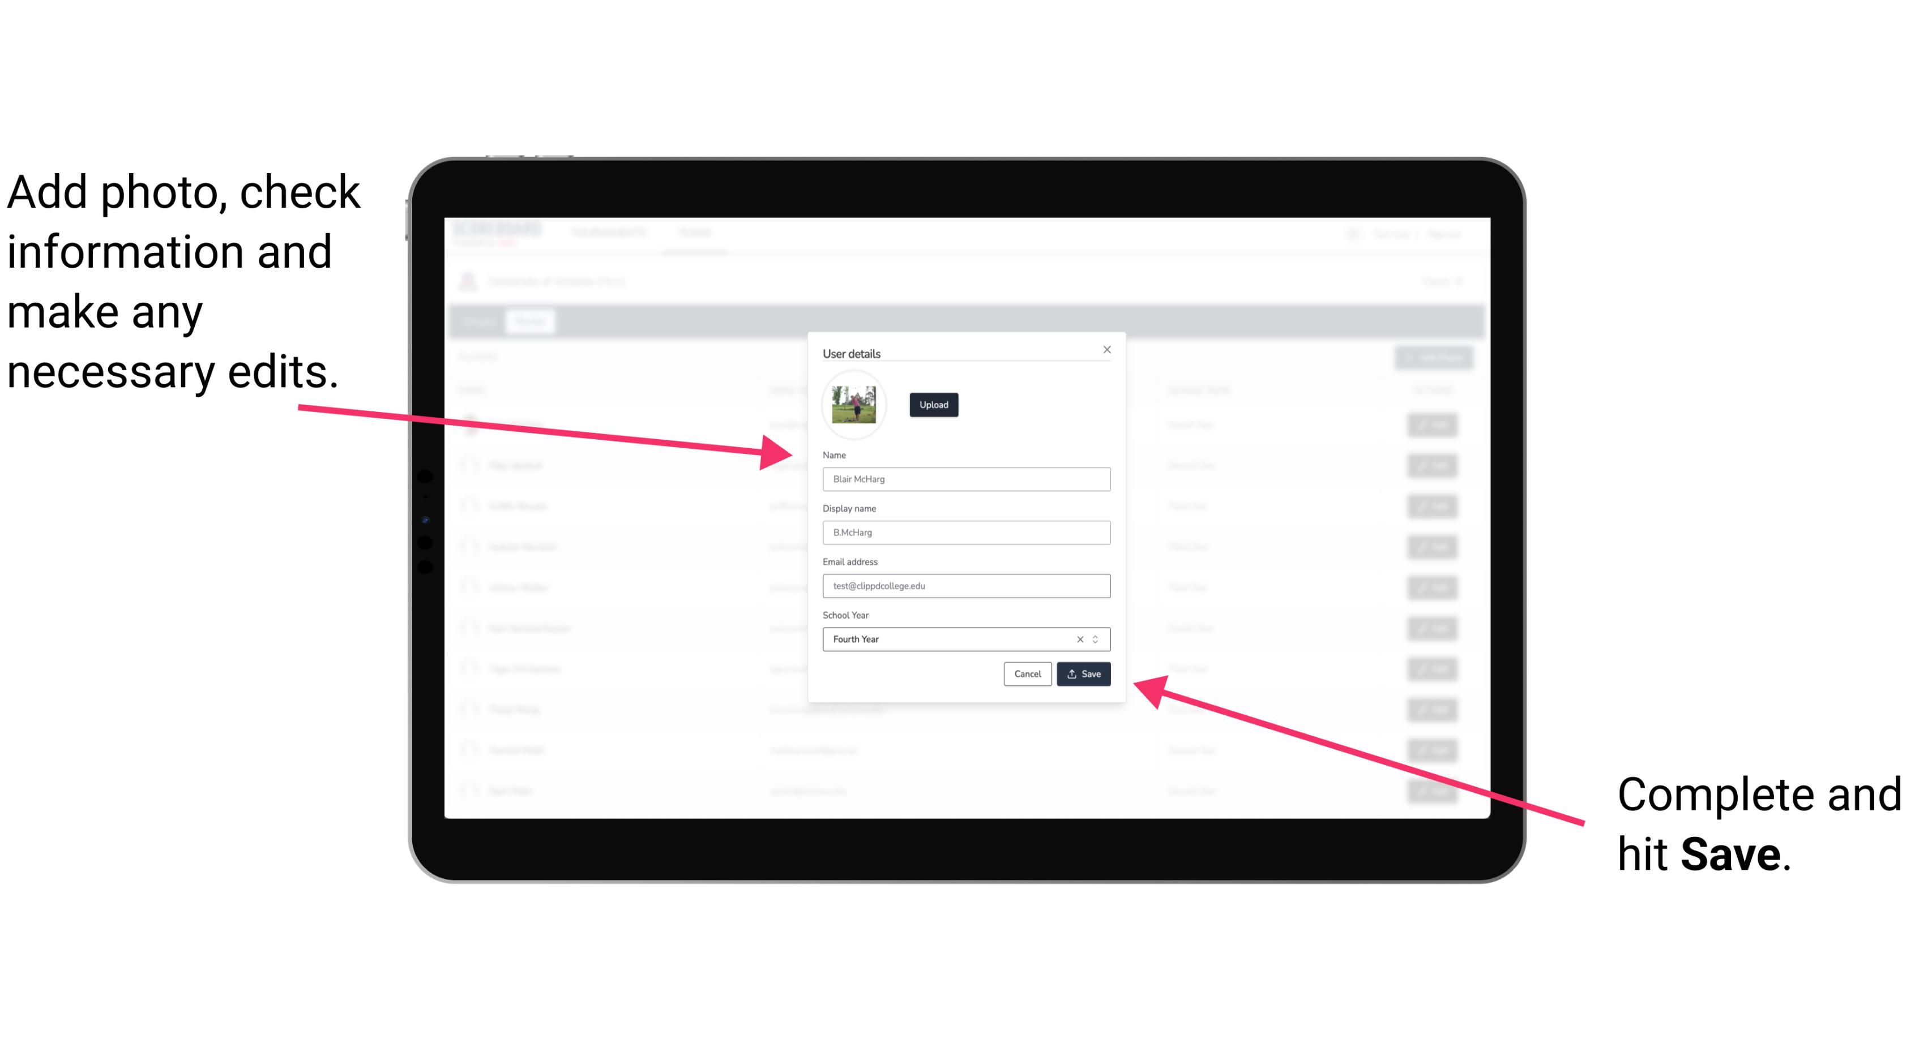Screen dimensions: 1932x1039
Task: Click the User details dialog title
Action: pos(849,352)
